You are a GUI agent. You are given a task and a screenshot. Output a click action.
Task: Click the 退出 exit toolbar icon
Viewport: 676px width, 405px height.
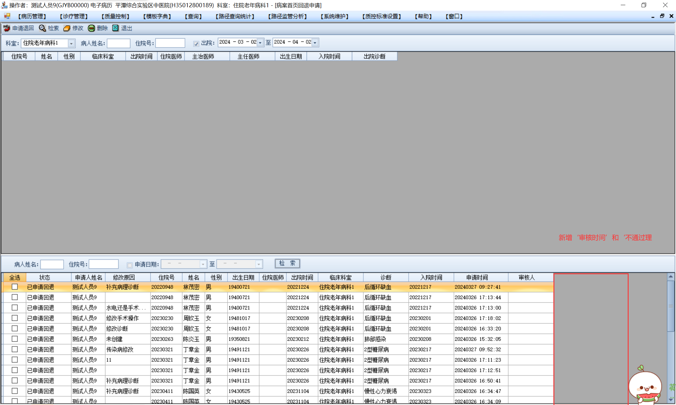click(x=116, y=28)
